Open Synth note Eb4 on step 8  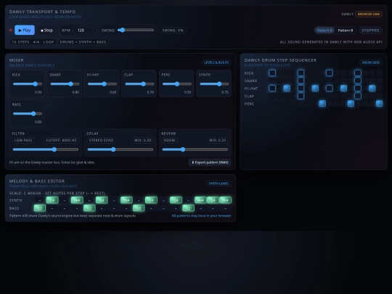(x=126, y=200)
